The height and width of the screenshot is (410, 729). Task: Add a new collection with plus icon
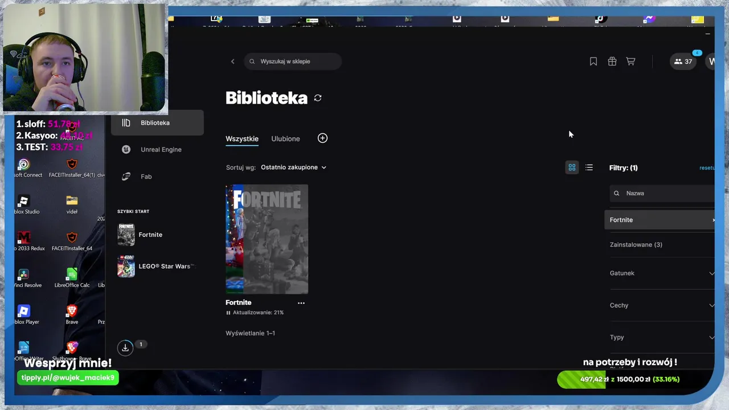point(322,138)
